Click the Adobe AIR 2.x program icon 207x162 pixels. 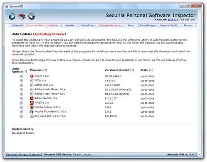click(32, 85)
